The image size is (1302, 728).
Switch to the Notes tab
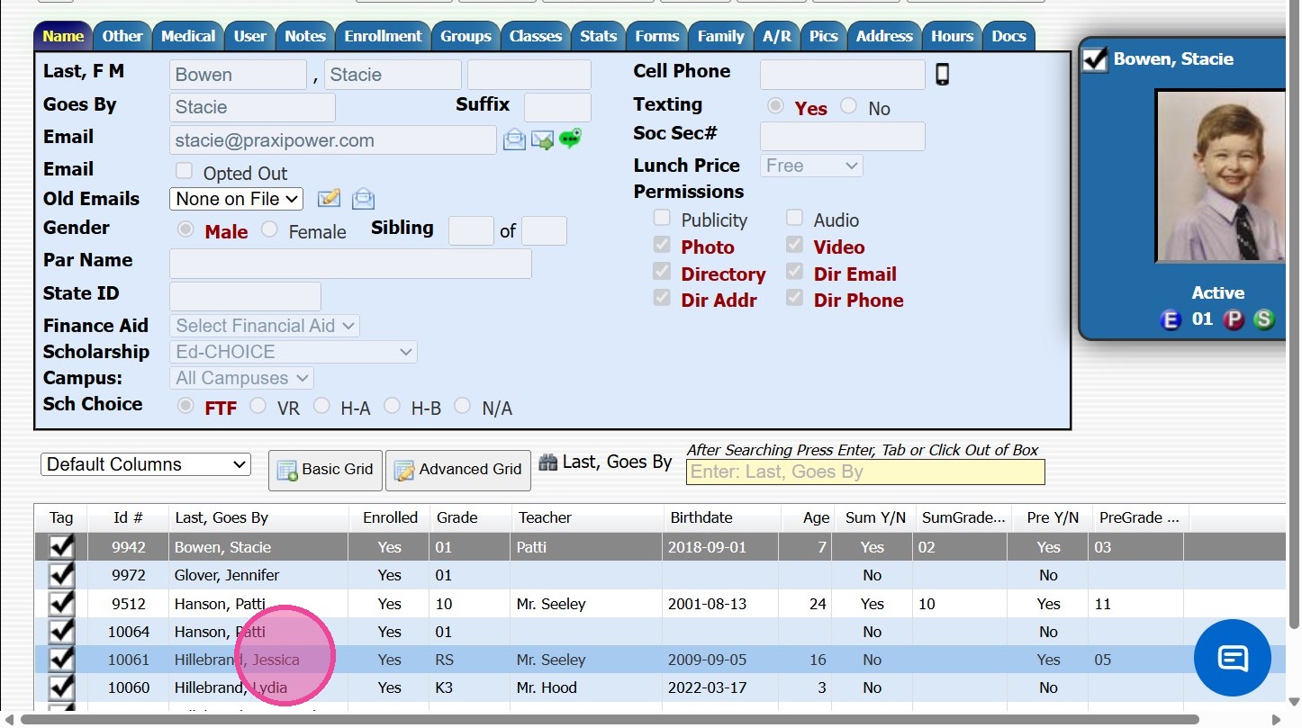coord(305,36)
